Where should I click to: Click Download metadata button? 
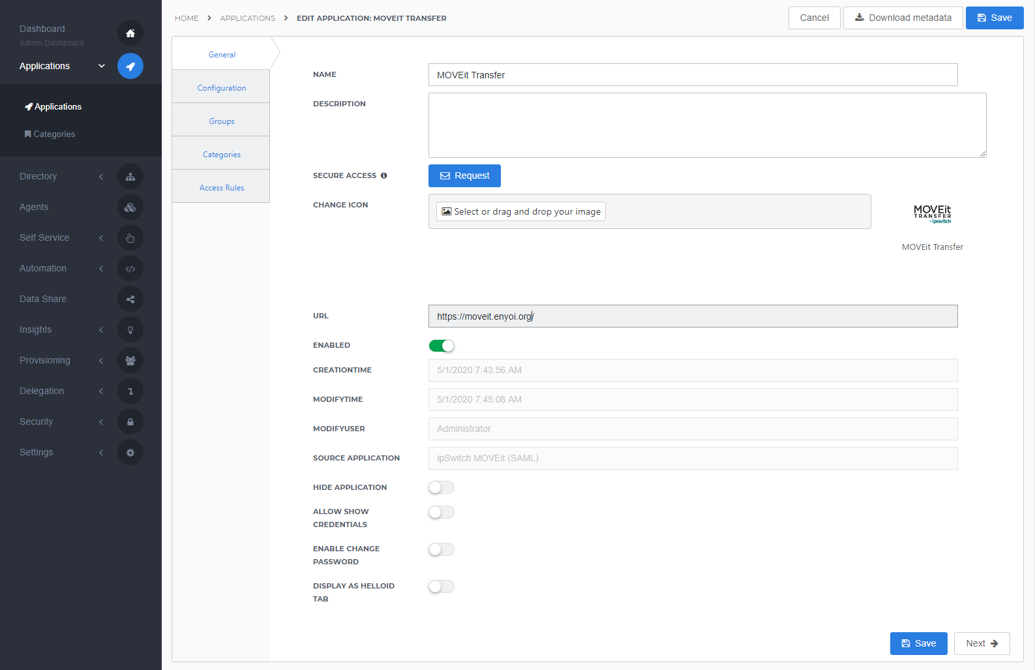pyautogui.click(x=903, y=18)
